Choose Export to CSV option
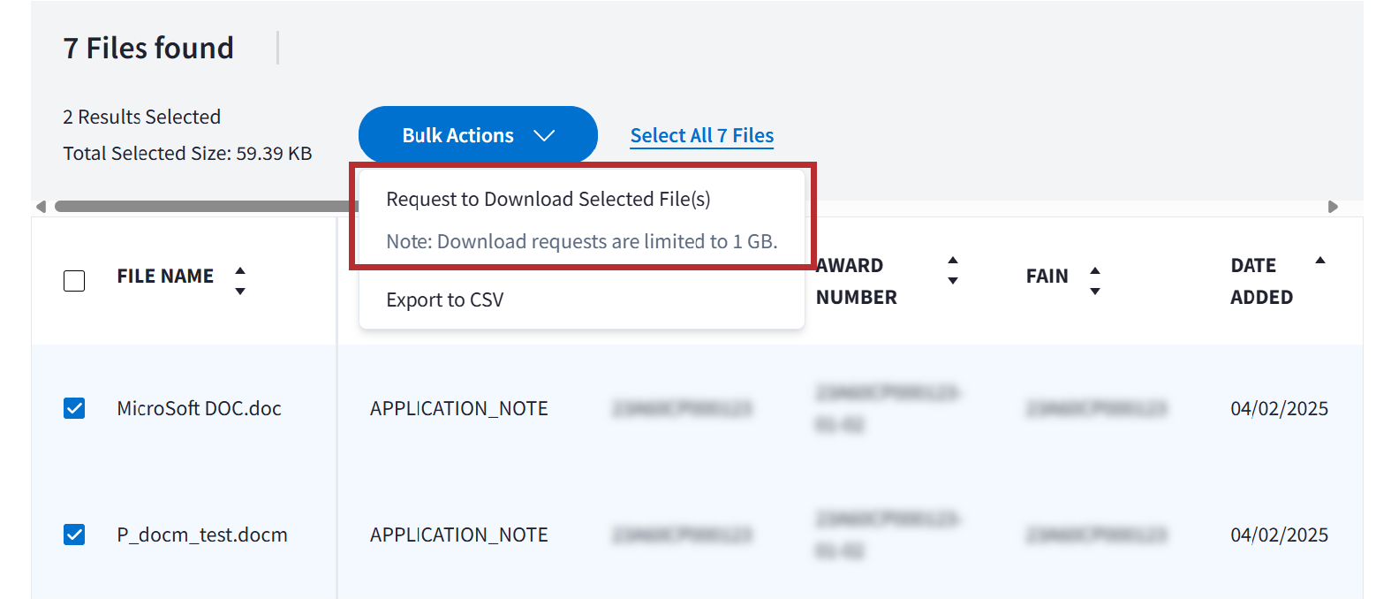This screenshot has width=1391, height=599. tap(445, 300)
